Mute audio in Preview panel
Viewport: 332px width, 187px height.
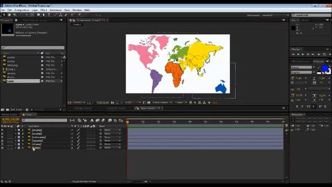(x=319, y=55)
